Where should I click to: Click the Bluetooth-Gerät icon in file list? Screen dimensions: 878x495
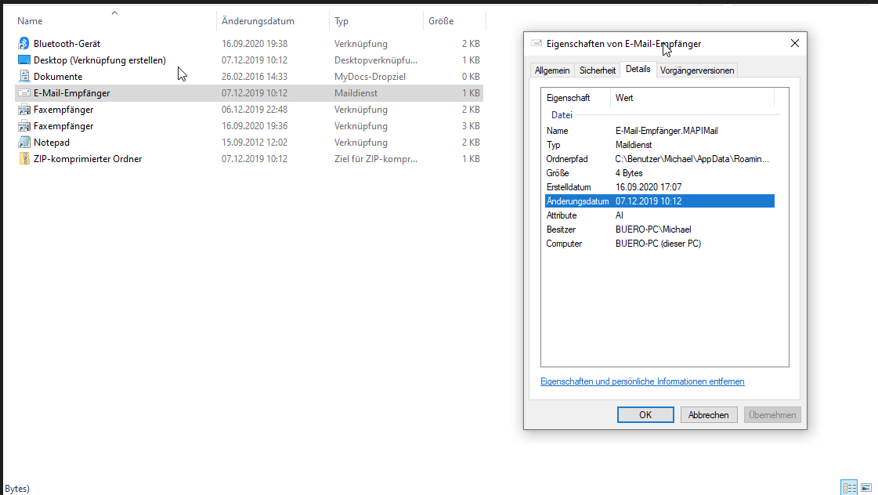(x=23, y=43)
